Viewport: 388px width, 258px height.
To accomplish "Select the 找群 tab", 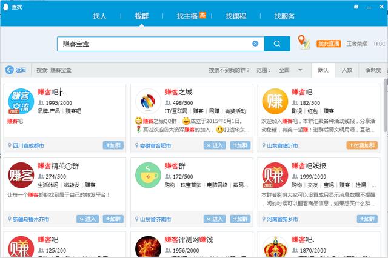I will point(141,16).
